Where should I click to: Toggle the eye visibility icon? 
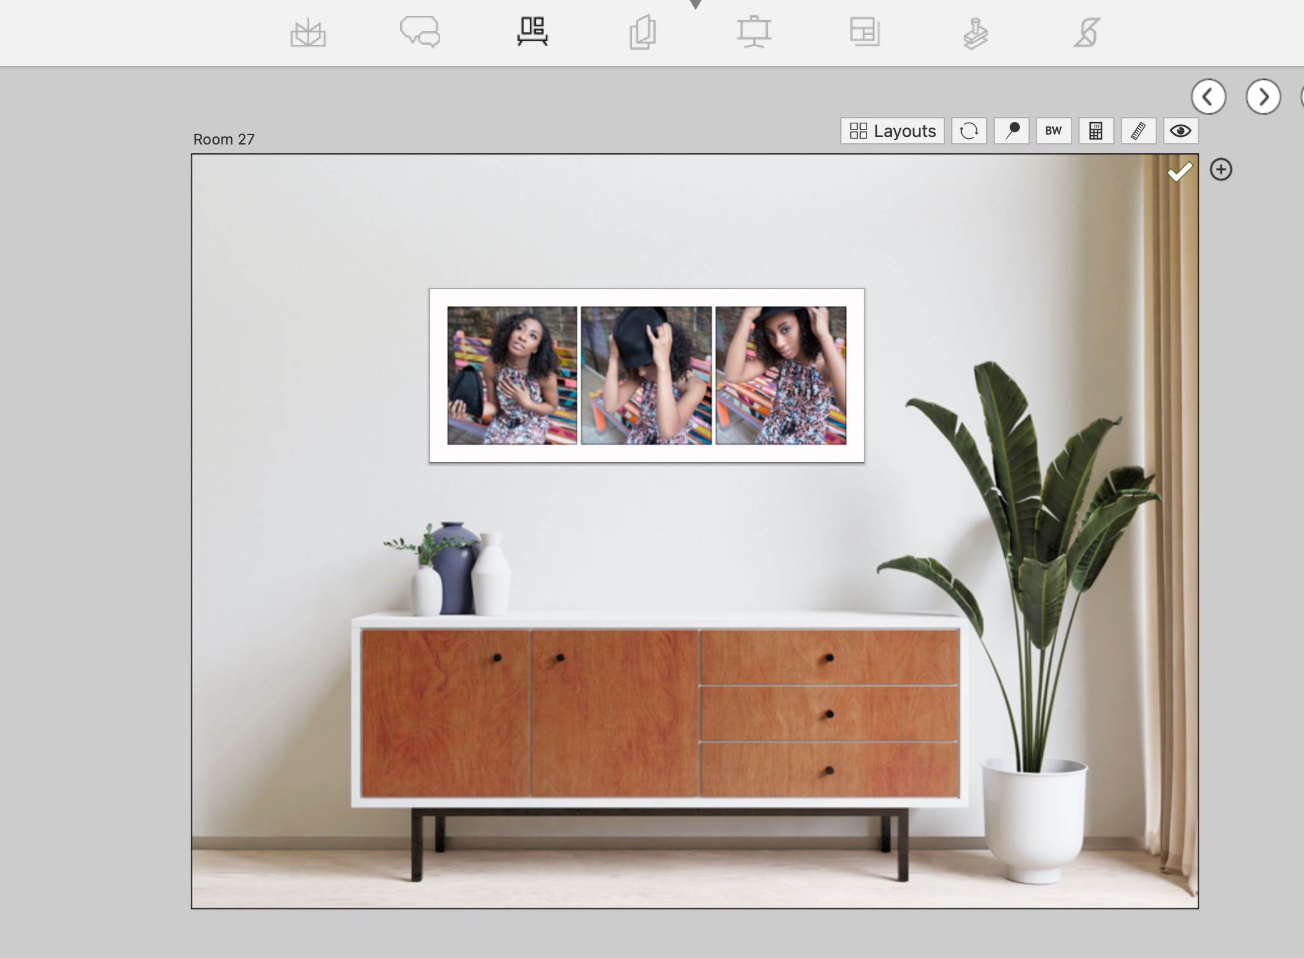1181,131
